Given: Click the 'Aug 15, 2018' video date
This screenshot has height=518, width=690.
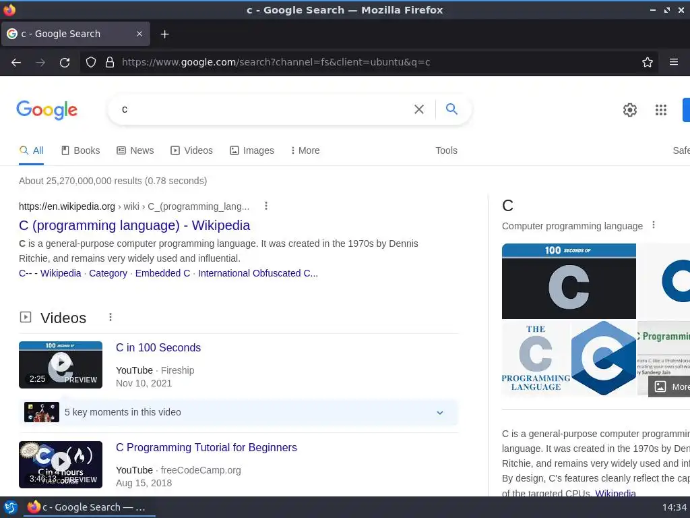Looking at the screenshot, I should click(144, 483).
